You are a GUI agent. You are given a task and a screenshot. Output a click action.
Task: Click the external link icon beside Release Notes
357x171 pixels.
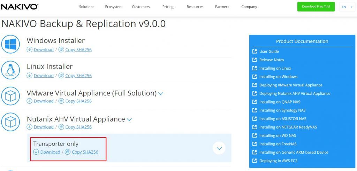[x=255, y=60]
